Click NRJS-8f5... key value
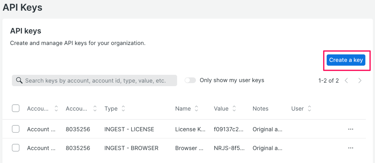Screen dimensions: 375x163 coord(229,148)
